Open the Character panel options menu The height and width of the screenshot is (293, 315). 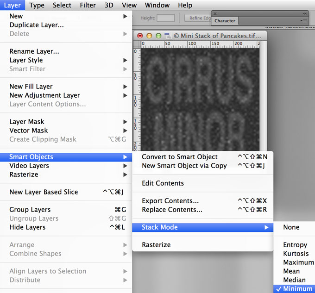pyautogui.click(x=303, y=21)
